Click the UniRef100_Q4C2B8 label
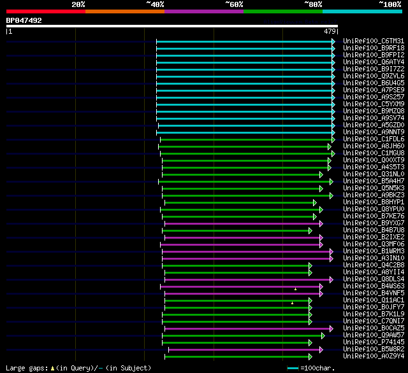 point(374,265)
